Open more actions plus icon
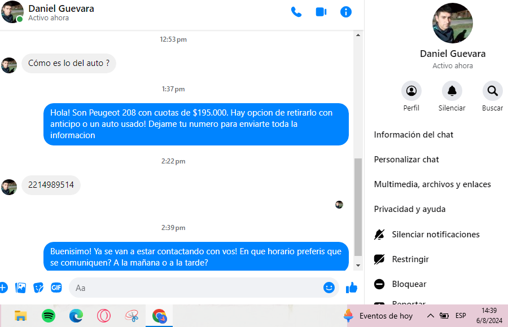Screen dimensions: 508x327 (3, 288)
